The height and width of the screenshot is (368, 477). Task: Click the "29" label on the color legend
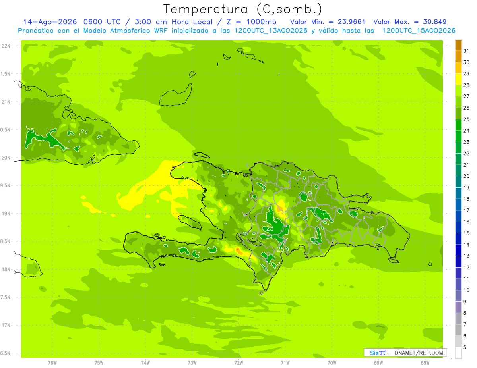click(466, 73)
